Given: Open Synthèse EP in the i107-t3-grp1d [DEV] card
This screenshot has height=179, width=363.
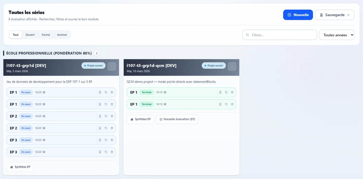Looking at the screenshot, I should click(x=20, y=167).
